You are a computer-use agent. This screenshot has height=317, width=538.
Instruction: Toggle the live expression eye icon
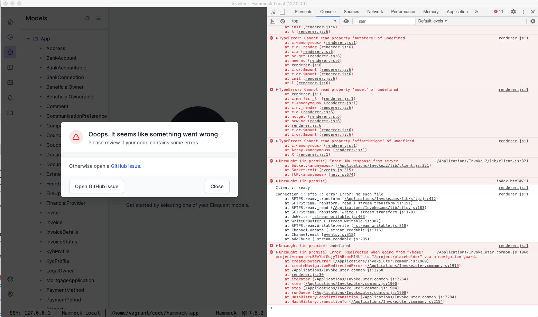click(346, 21)
